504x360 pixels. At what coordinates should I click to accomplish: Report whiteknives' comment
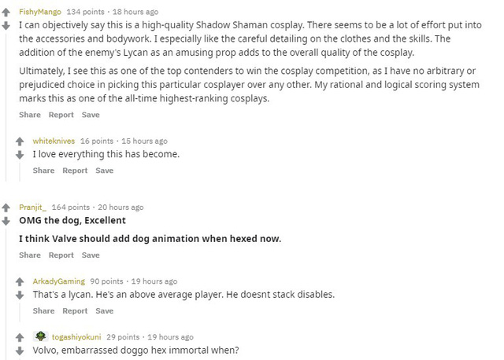point(75,171)
